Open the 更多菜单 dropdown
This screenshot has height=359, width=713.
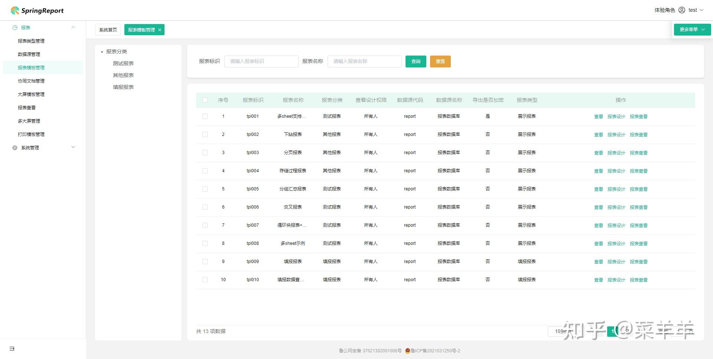692,29
